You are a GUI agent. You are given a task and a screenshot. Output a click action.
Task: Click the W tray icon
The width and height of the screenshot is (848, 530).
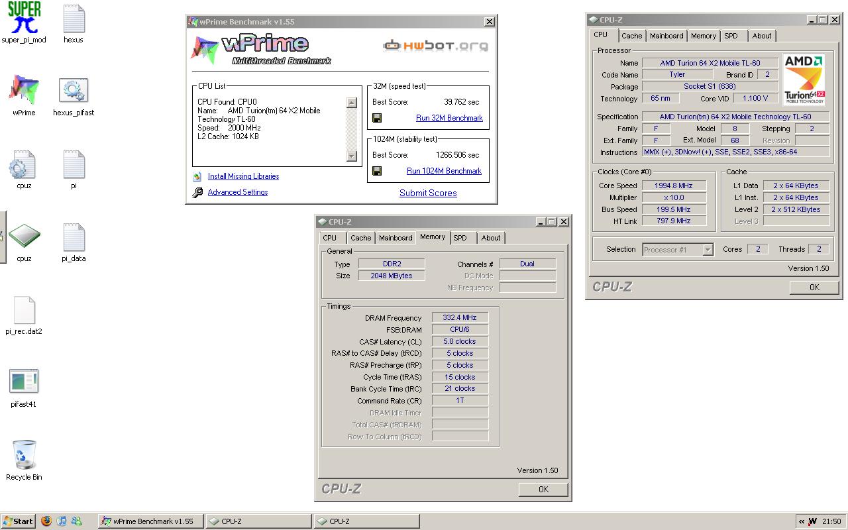(x=812, y=521)
